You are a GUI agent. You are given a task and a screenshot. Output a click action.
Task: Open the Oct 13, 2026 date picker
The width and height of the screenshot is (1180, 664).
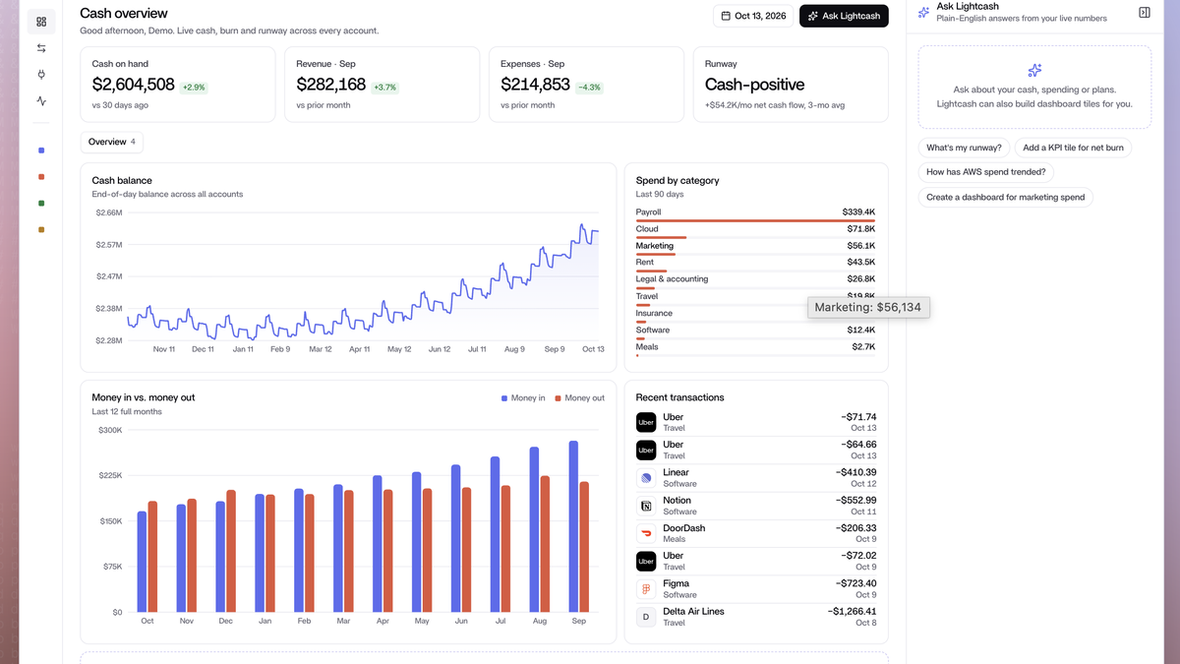tap(753, 16)
